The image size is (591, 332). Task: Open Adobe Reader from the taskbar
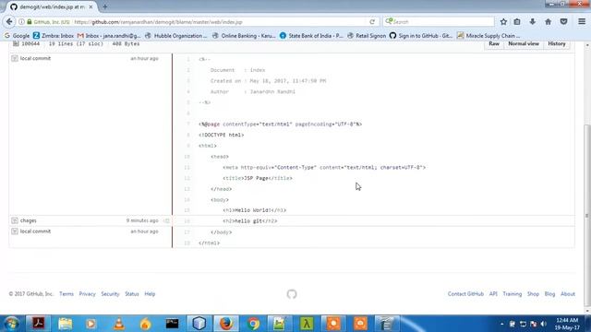pyautogui.click(x=38, y=324)
